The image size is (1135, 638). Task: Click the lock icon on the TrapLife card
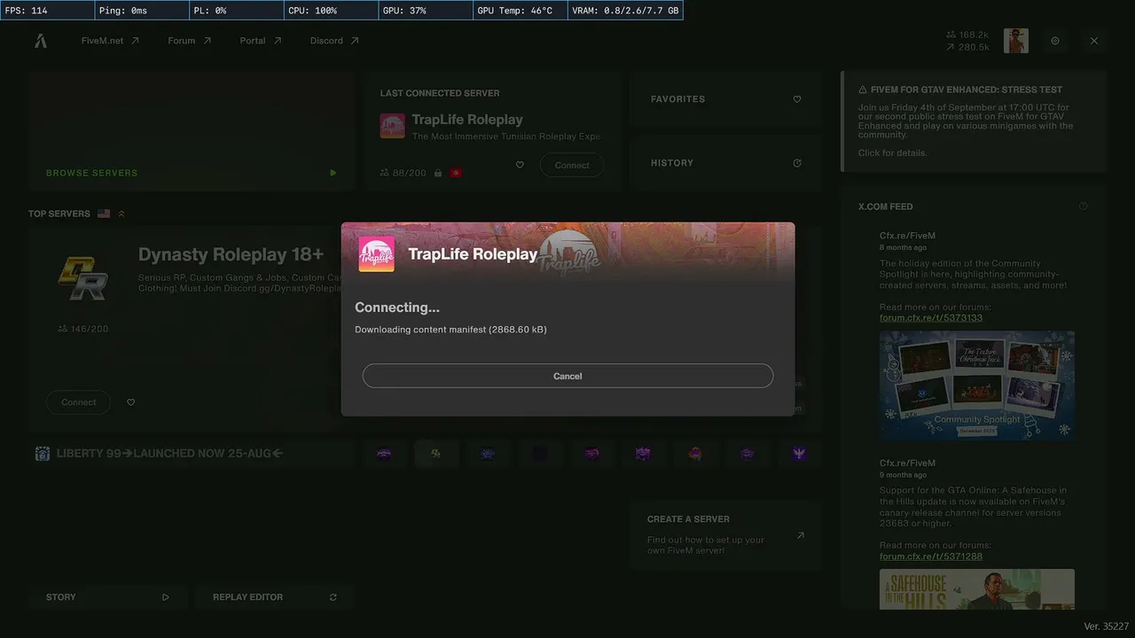438,173
